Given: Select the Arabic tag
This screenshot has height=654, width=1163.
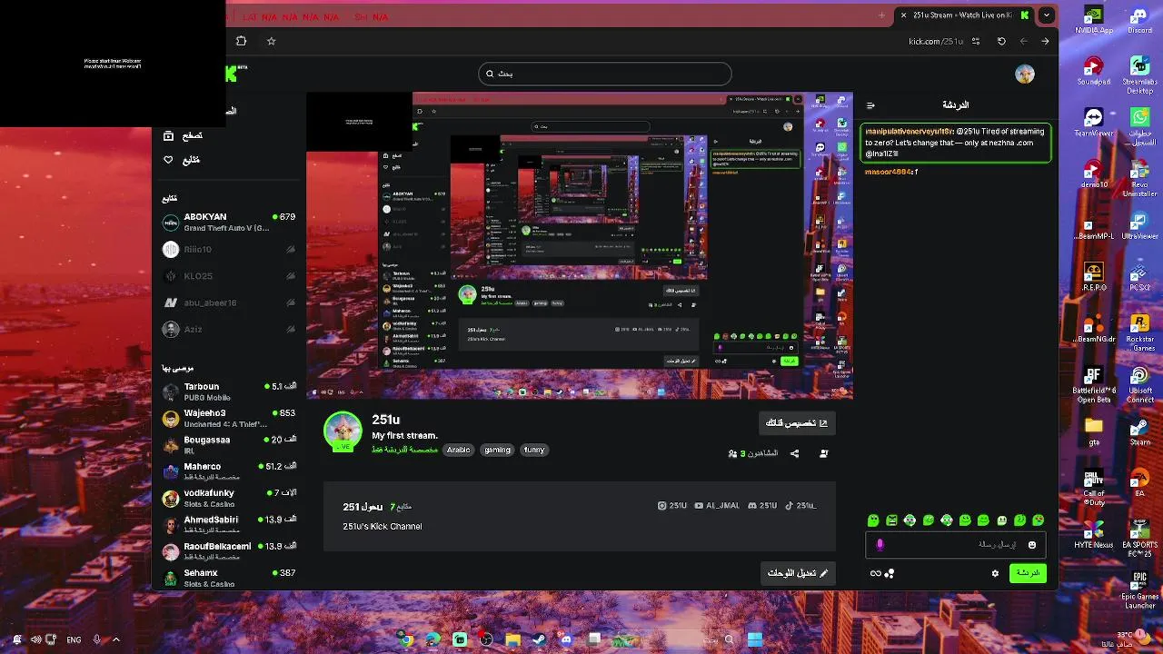Looking at the screenshot, I should pyautogui.click(x=458, y=450).
